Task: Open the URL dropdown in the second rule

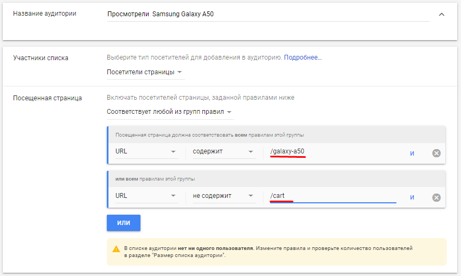Action: point(146,196)
